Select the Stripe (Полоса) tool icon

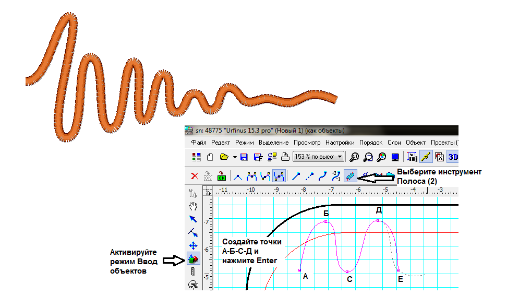350,176
